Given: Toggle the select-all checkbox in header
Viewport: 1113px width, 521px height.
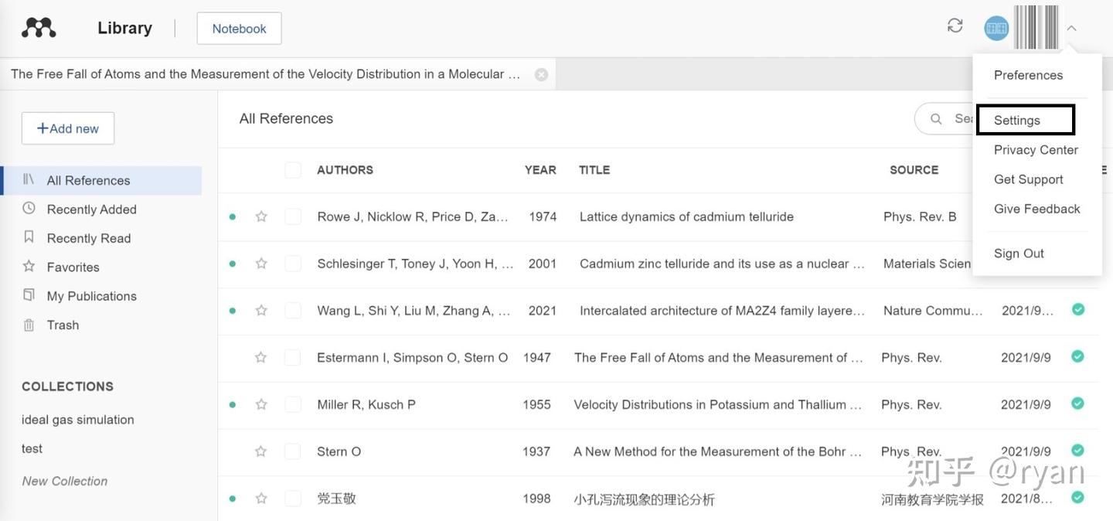Looking at the screenshot, I should coord(293,170).
